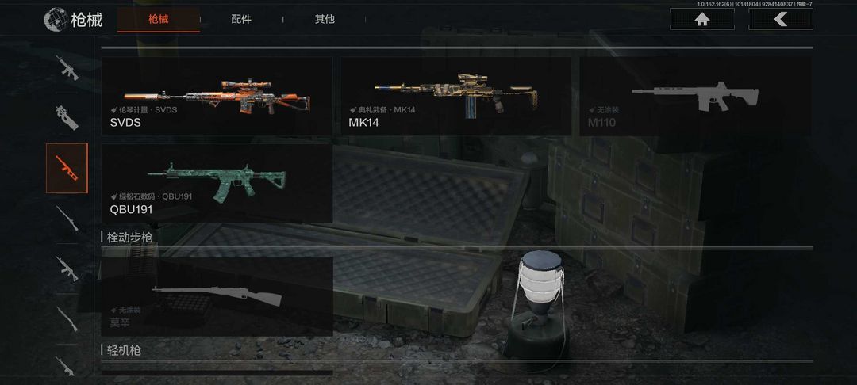Choose the bolt-action rifle sidebar icon below the highlighted one

[x=67, y=218]
